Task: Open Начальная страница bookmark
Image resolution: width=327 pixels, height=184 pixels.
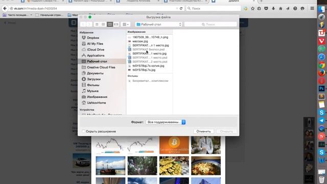Action: coord(50,15)
